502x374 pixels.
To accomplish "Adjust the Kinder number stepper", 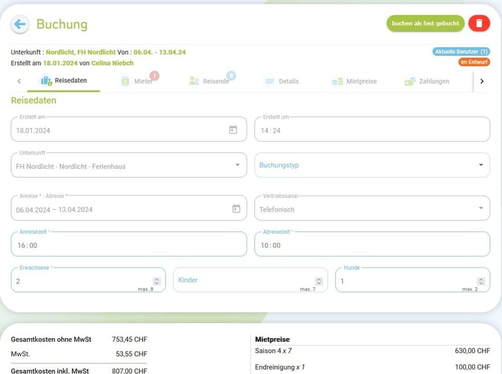I will tap(318, 281).
